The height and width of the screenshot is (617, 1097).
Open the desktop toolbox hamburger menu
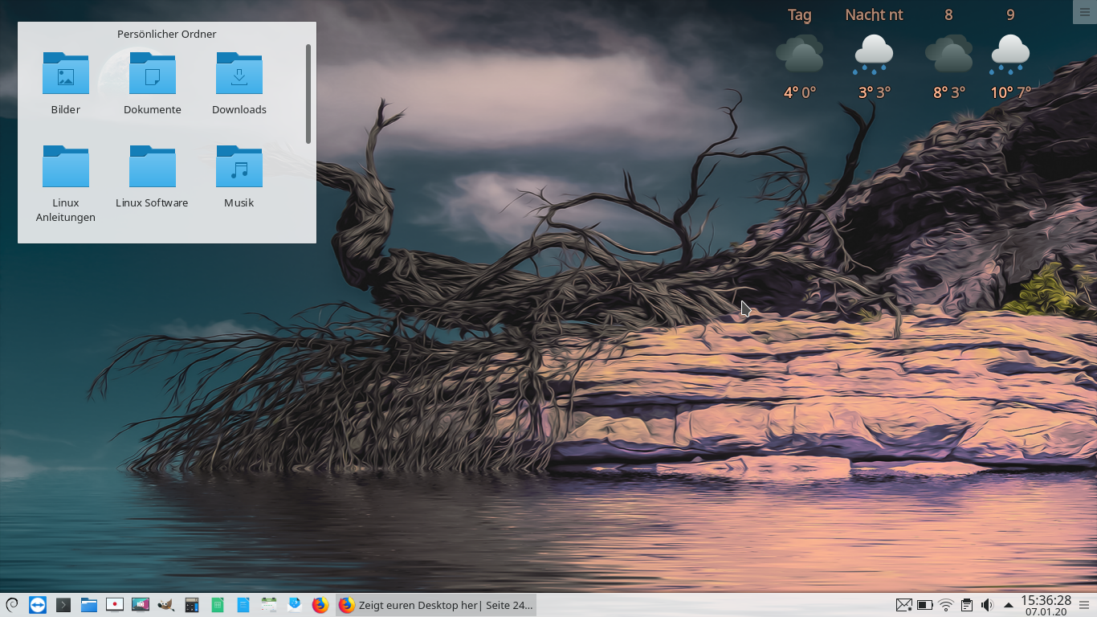pyautogui.click(x=1085, y=11)
